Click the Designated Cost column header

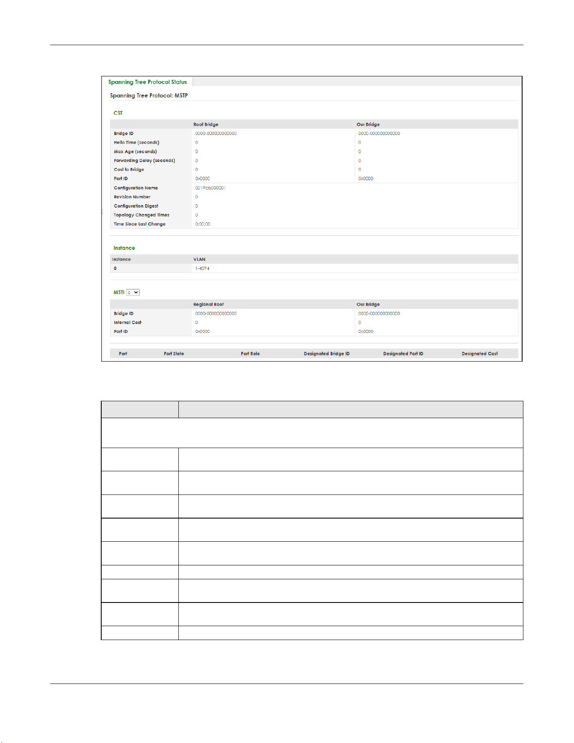point(480,354)
